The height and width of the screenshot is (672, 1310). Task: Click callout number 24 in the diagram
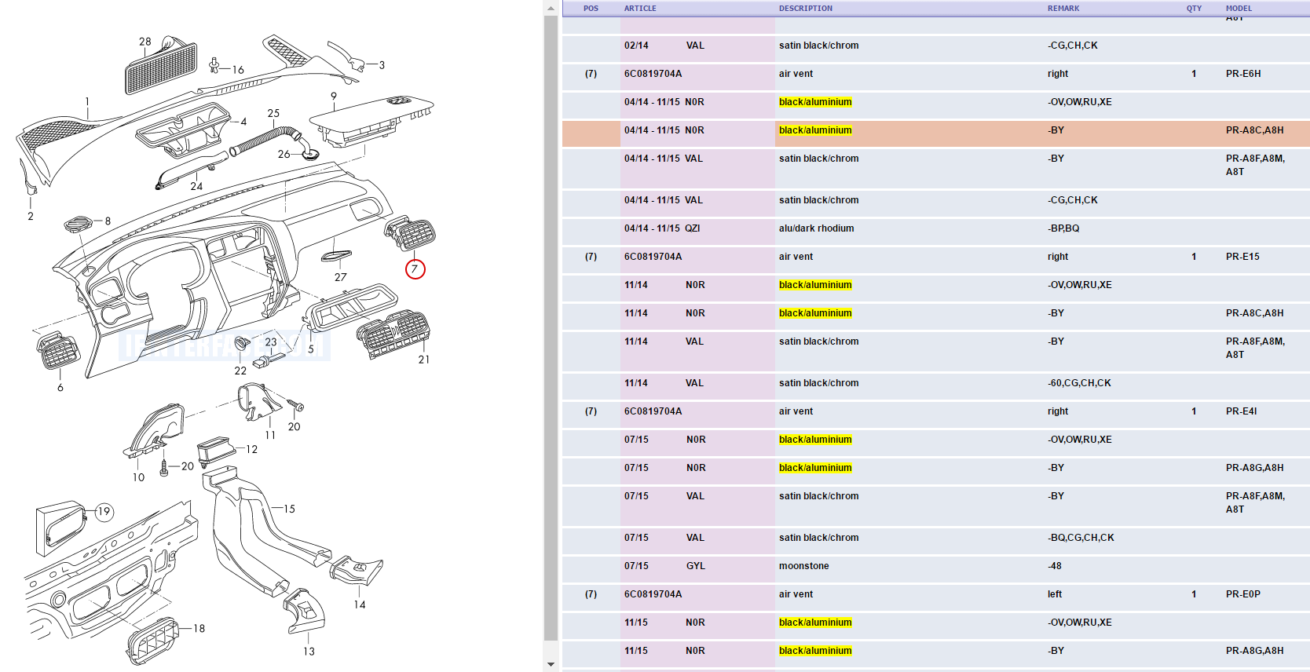(196, 186)
